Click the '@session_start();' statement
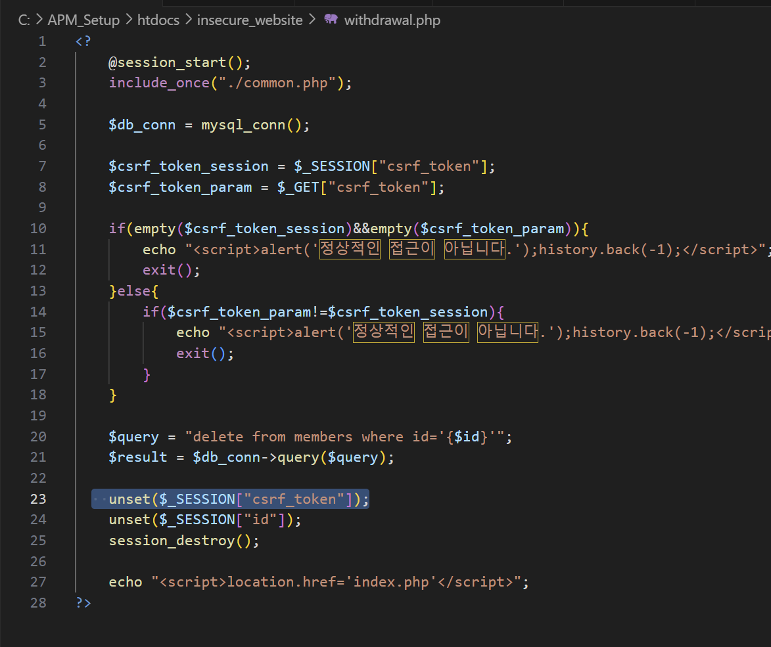771x647 pixels. tap(179, 62)
